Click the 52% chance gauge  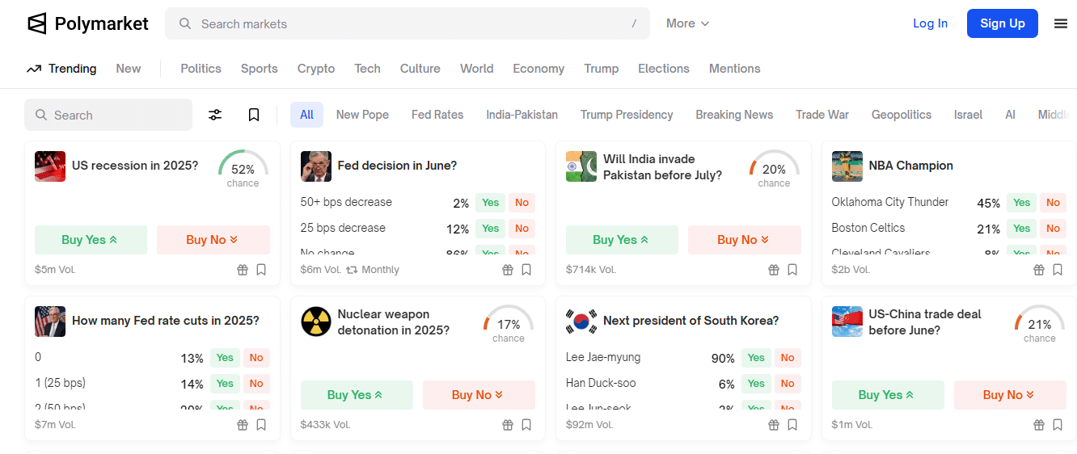coord(243,169)
